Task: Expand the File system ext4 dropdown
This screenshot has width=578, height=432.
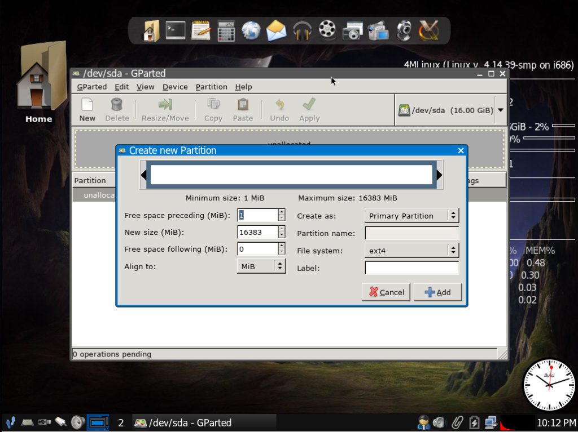Action: [x=411, y=251]
